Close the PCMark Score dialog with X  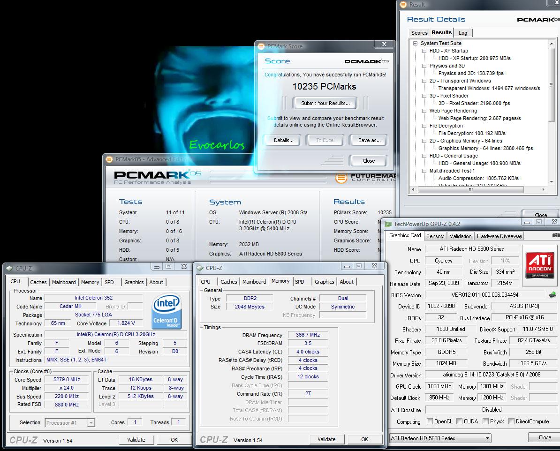(384, 44)
